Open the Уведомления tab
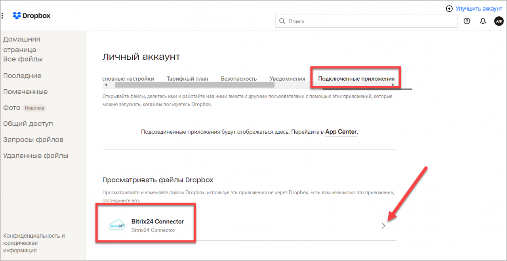 coord(288,79)
